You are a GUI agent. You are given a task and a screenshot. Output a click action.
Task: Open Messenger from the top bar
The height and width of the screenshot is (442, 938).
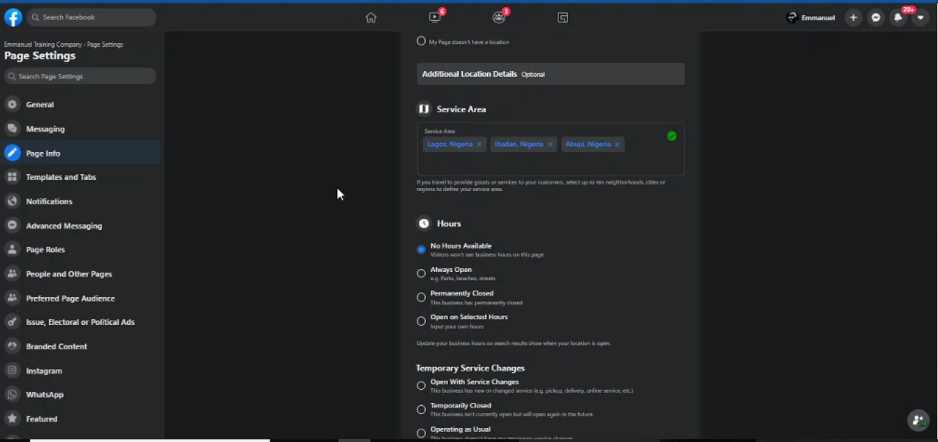click(876, 17)
